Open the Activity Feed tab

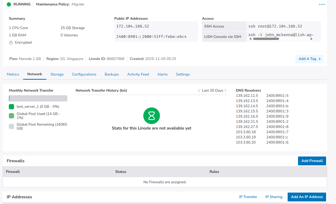[x=138, y=74]
